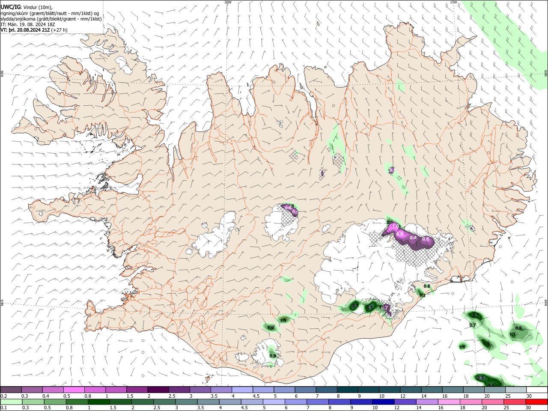Click the "0.1" label under the lower legend row
Image resolution: width=548 pixels, height=411 pixels.
click(3, 408)
